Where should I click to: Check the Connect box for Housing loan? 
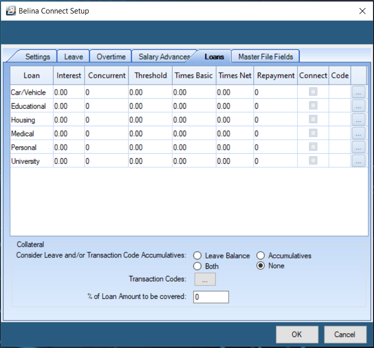[313, 119]
